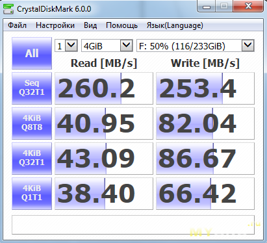Screen dimensions: 267x243
Task: Click the CrystalDiskMark app icon in title bar
Action: click(x=8, y=9)
